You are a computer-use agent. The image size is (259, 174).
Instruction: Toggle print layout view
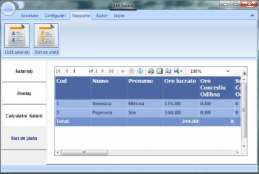(159, 71)
